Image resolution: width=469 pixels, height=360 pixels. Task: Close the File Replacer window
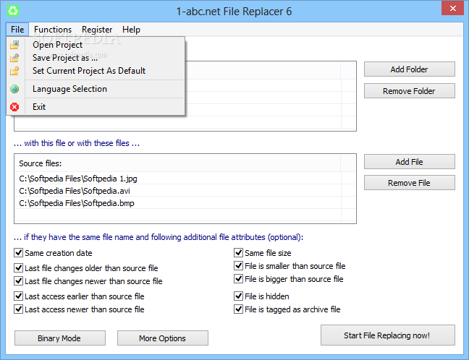coord(452,8)
